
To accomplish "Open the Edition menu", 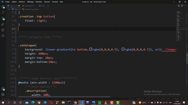I will click(14, 2).
